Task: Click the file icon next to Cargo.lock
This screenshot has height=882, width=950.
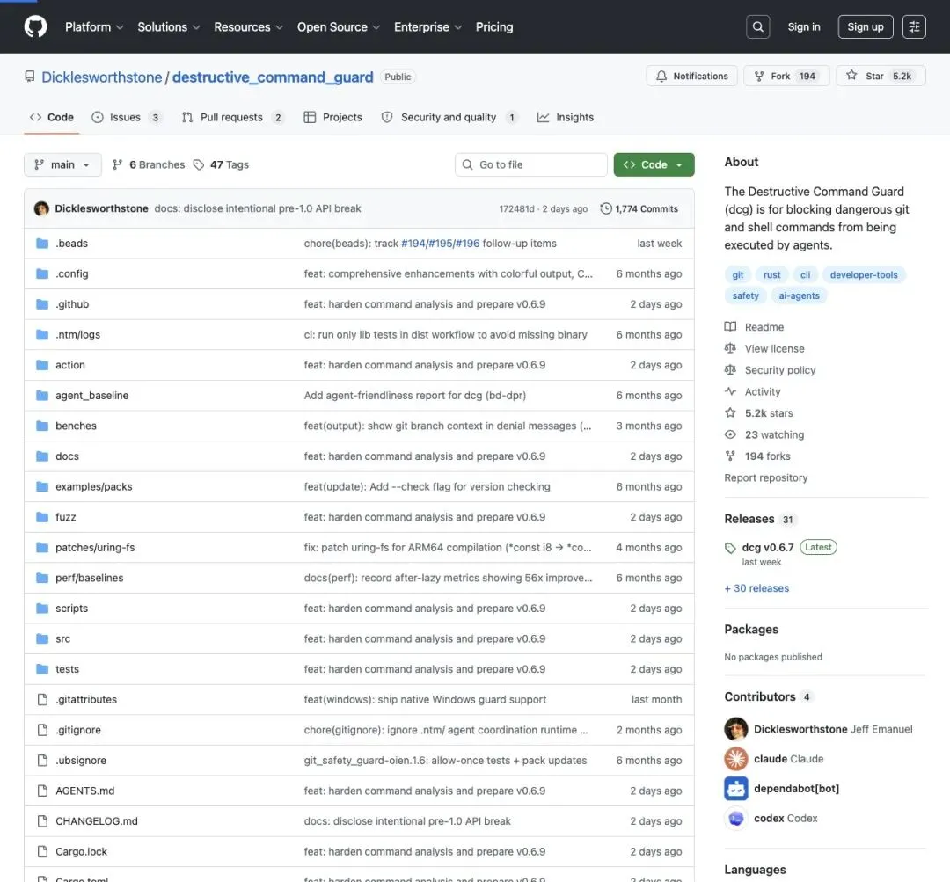Action: click(x=42, y=851)
